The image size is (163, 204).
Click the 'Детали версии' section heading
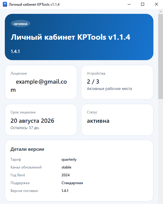pos(27,149)
